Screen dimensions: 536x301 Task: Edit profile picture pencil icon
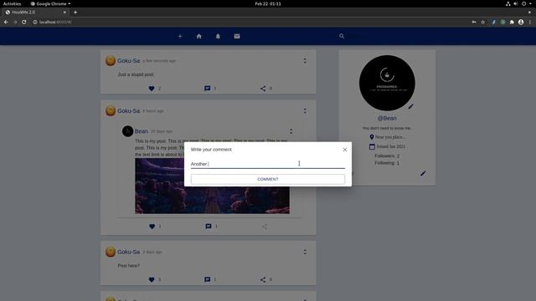(x=411, y=106)
